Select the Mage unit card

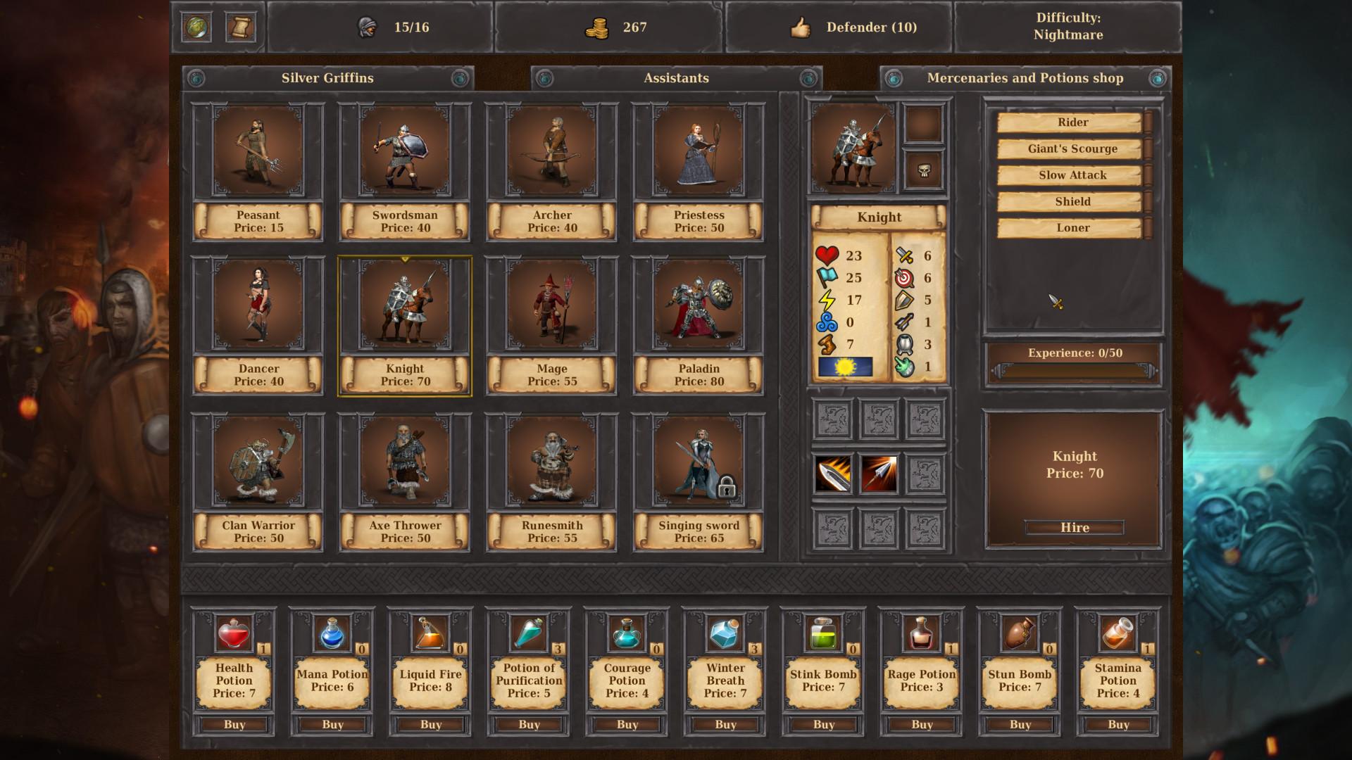point(551,305)
